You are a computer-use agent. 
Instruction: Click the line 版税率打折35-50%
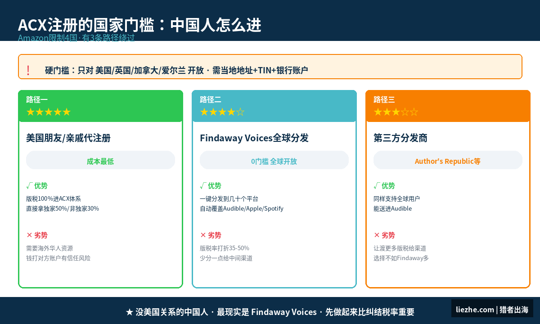coord(225,248)
